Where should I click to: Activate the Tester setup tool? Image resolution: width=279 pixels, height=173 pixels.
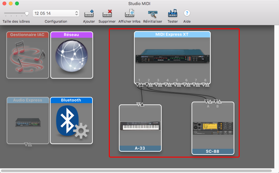coord(173,13)
